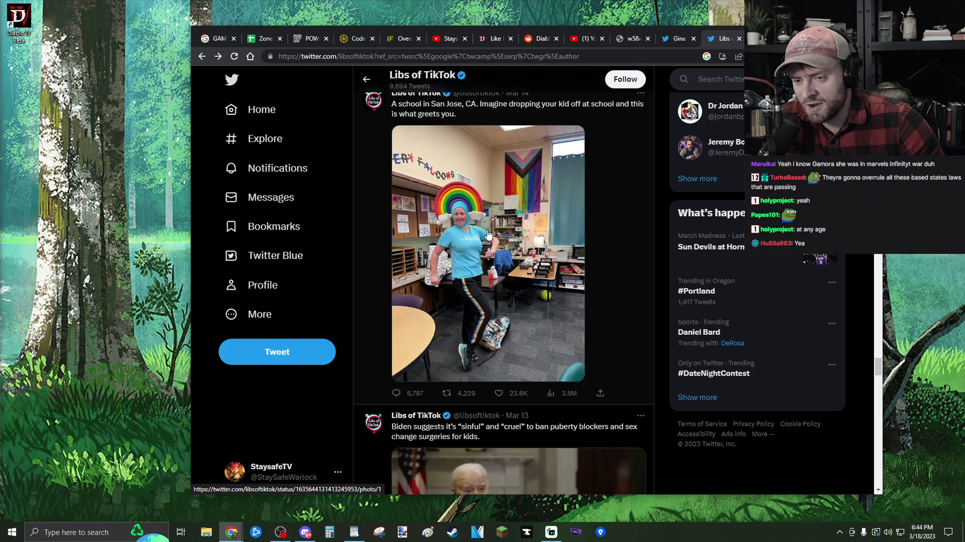Open Messages in the sidebar
This screenshot has height=542, width=965.
click(259, 198)
